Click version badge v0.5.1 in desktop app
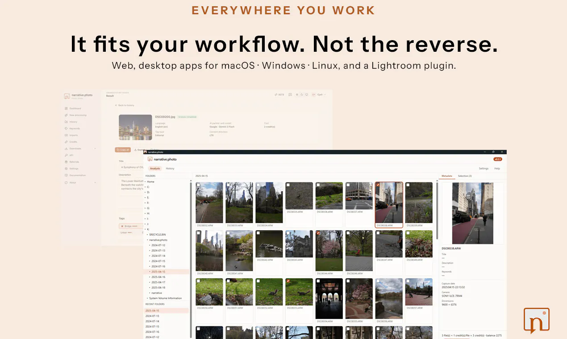567x339 pixels. tap(498, 159)
